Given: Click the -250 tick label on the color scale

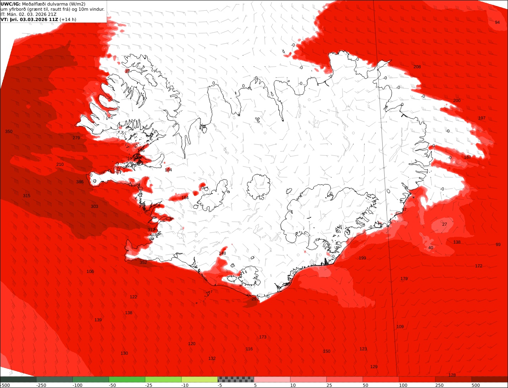Looking at the screenshot, I should 41,385.
